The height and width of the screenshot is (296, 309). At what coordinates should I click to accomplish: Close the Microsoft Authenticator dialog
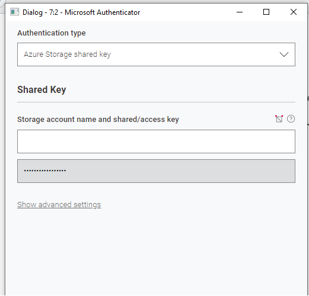294,12
